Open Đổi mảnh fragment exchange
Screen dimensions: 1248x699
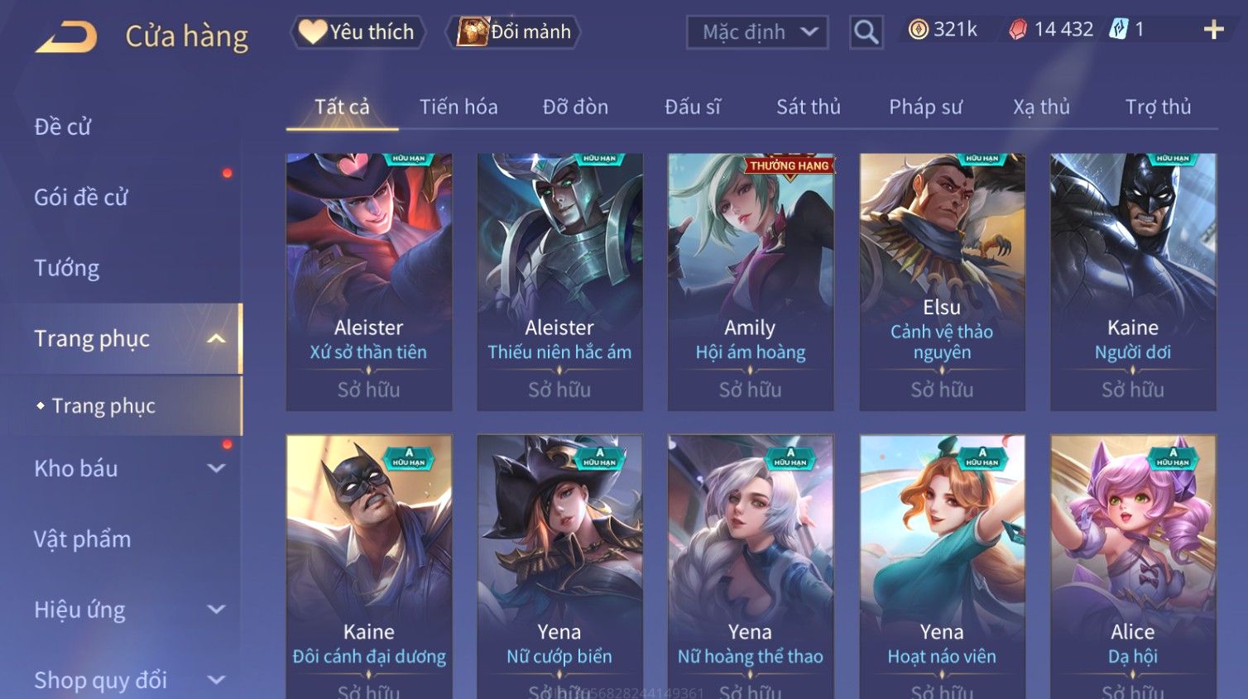tap(513, 32)
